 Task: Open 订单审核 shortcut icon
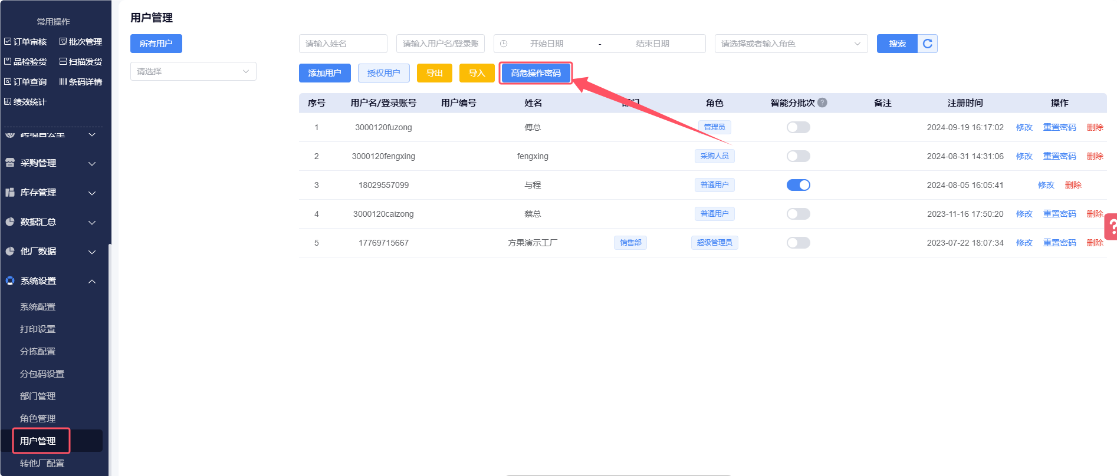[8, 41]
